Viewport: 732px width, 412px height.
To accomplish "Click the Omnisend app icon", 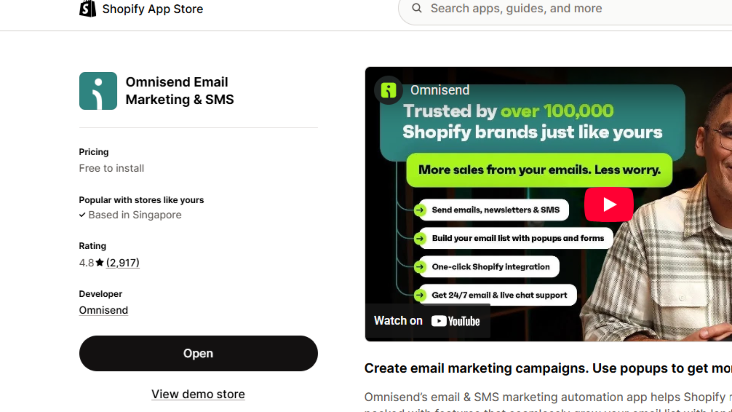I will tap(98, 91).
